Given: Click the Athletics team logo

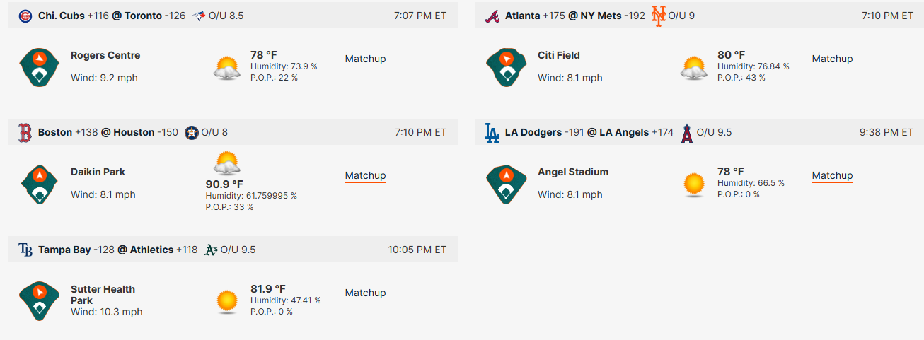Looking at the screenshot, I should (x=210, y=250).
